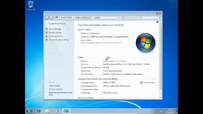Click the 512 MB installed memory value
The width and height of the screenshot is (203, 114).
coord(106,67)
